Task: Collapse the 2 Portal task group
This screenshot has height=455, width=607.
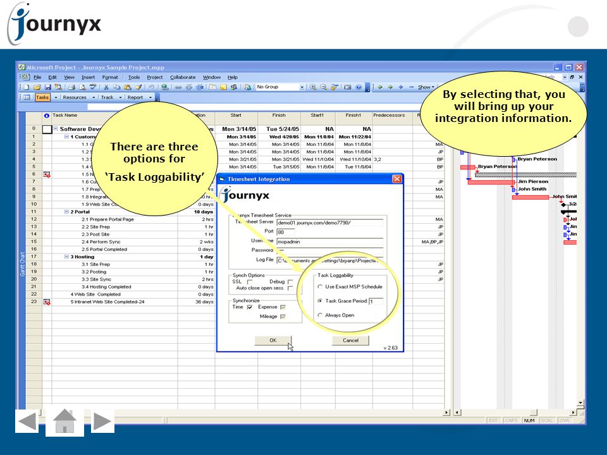Action: coord(66,212)
